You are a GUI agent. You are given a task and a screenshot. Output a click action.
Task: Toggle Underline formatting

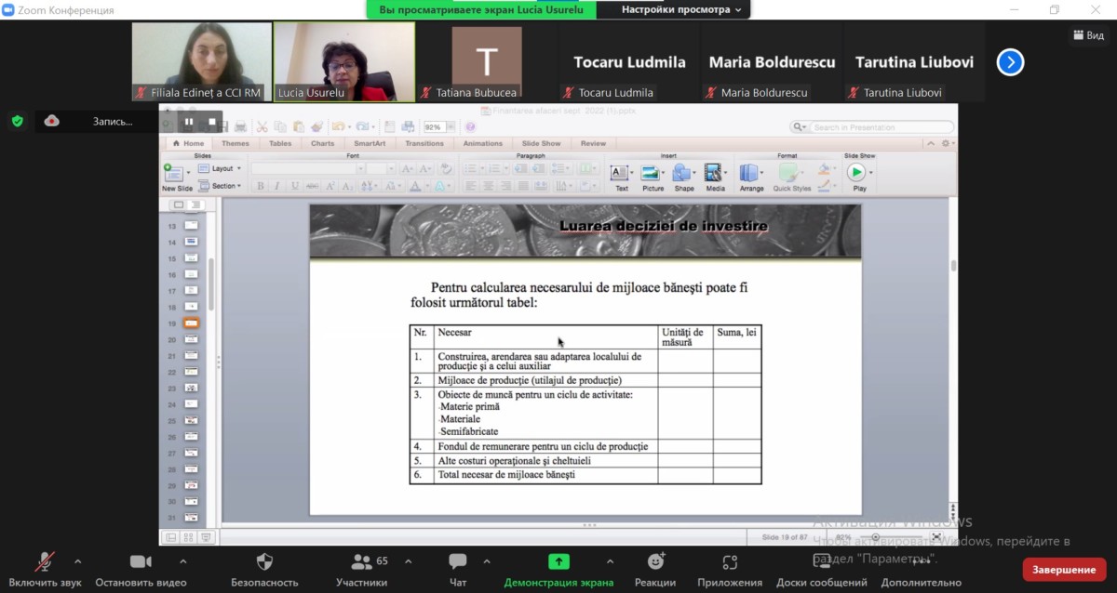295,186
